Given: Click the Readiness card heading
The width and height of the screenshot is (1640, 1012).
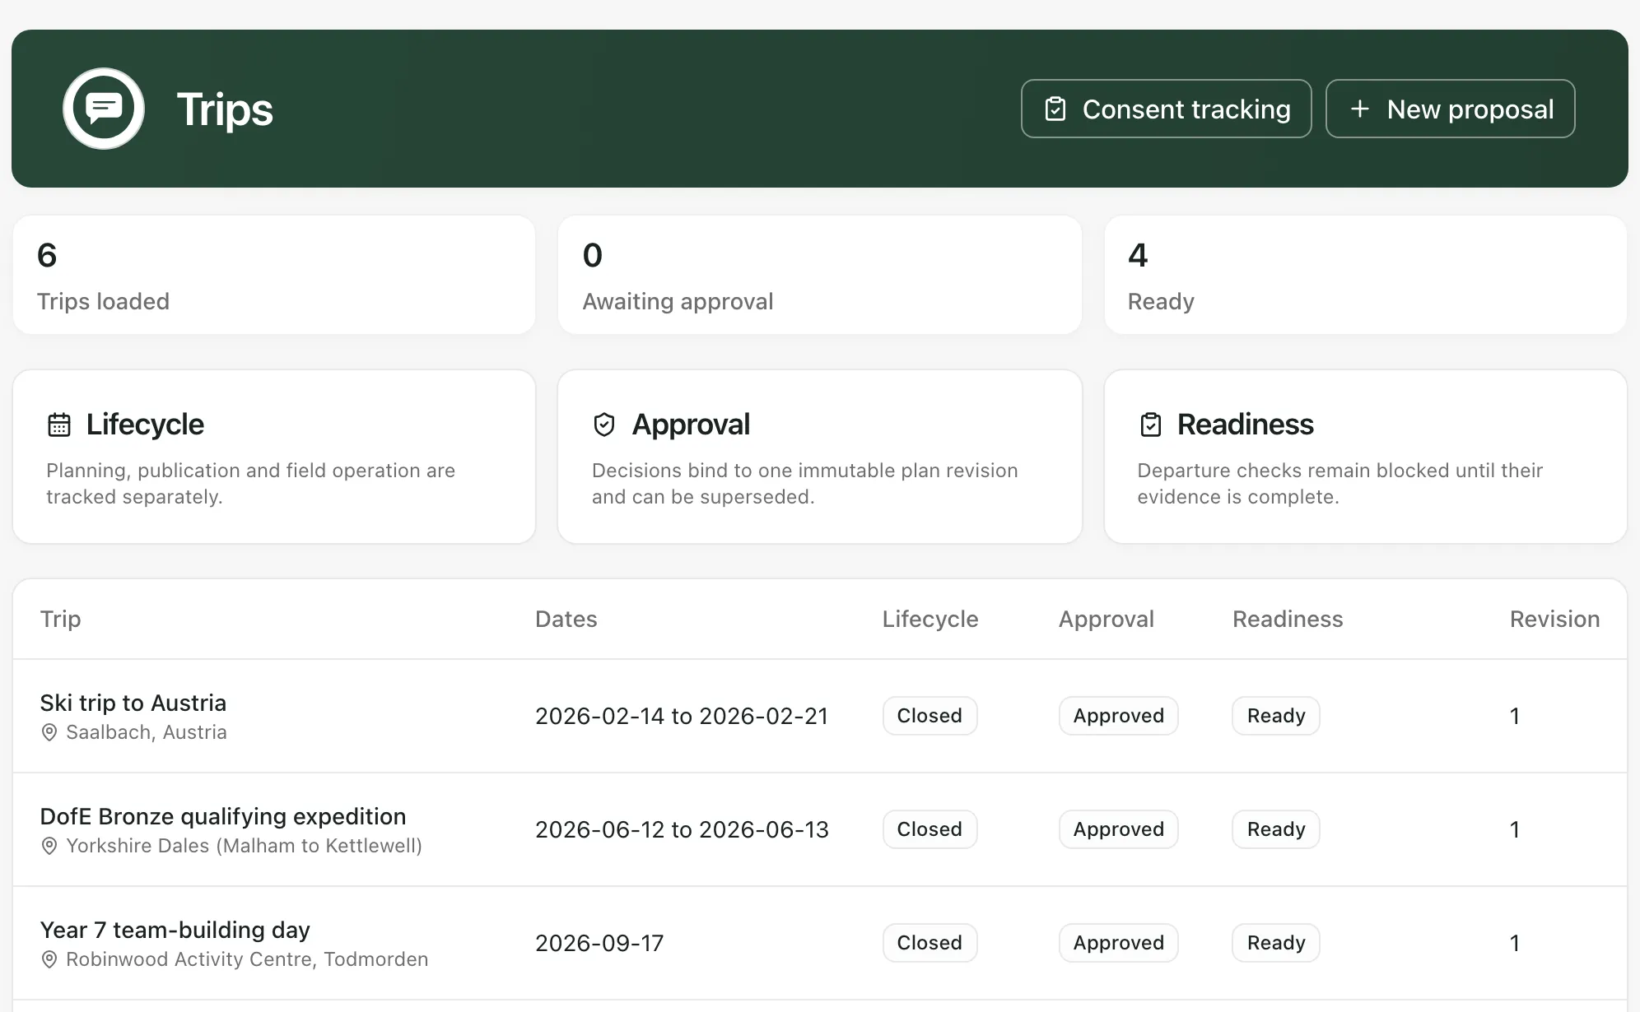Looking at the screenshot, I should [1245, 425].
